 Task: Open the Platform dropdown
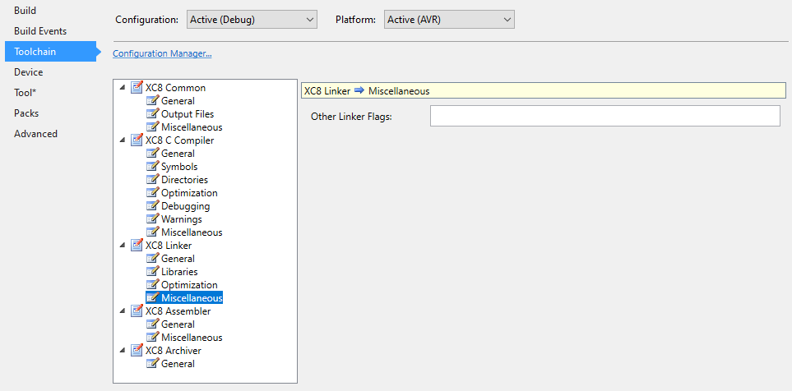(x=448, y=19)
